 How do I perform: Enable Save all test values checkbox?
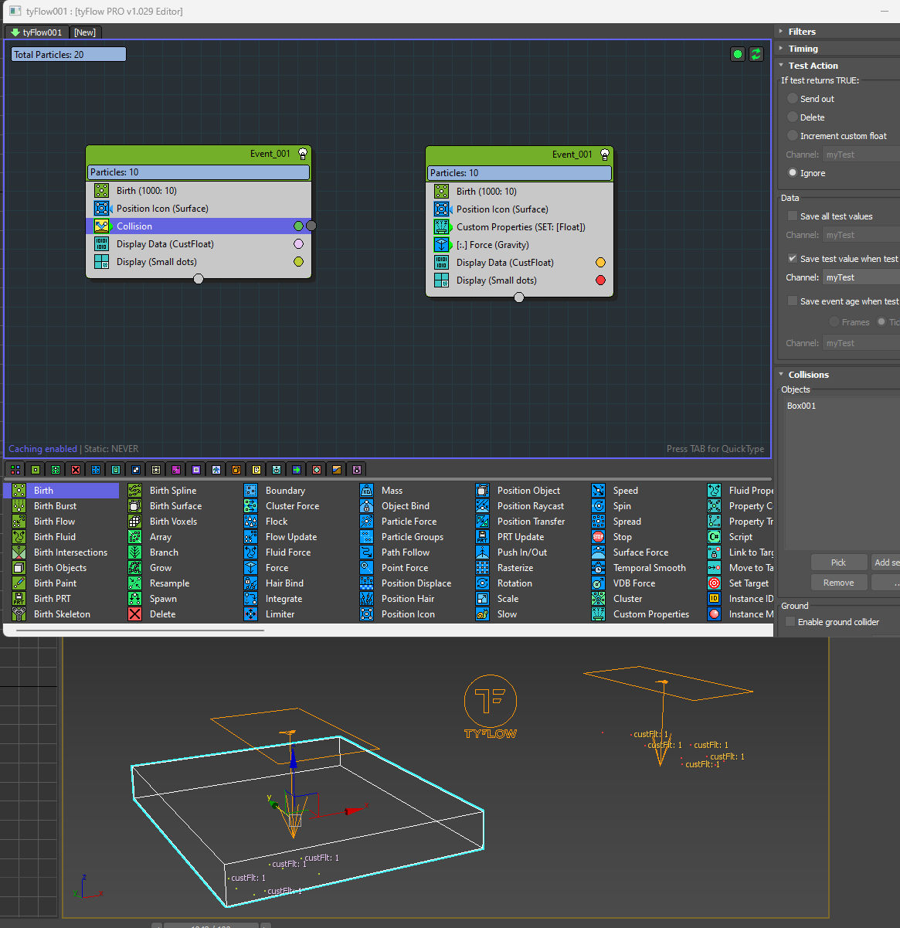click(x=793, y=216)
